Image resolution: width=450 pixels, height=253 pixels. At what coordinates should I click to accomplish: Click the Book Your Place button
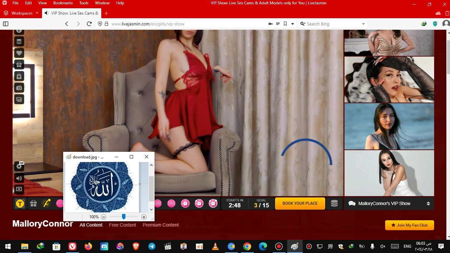coord(300,203)
